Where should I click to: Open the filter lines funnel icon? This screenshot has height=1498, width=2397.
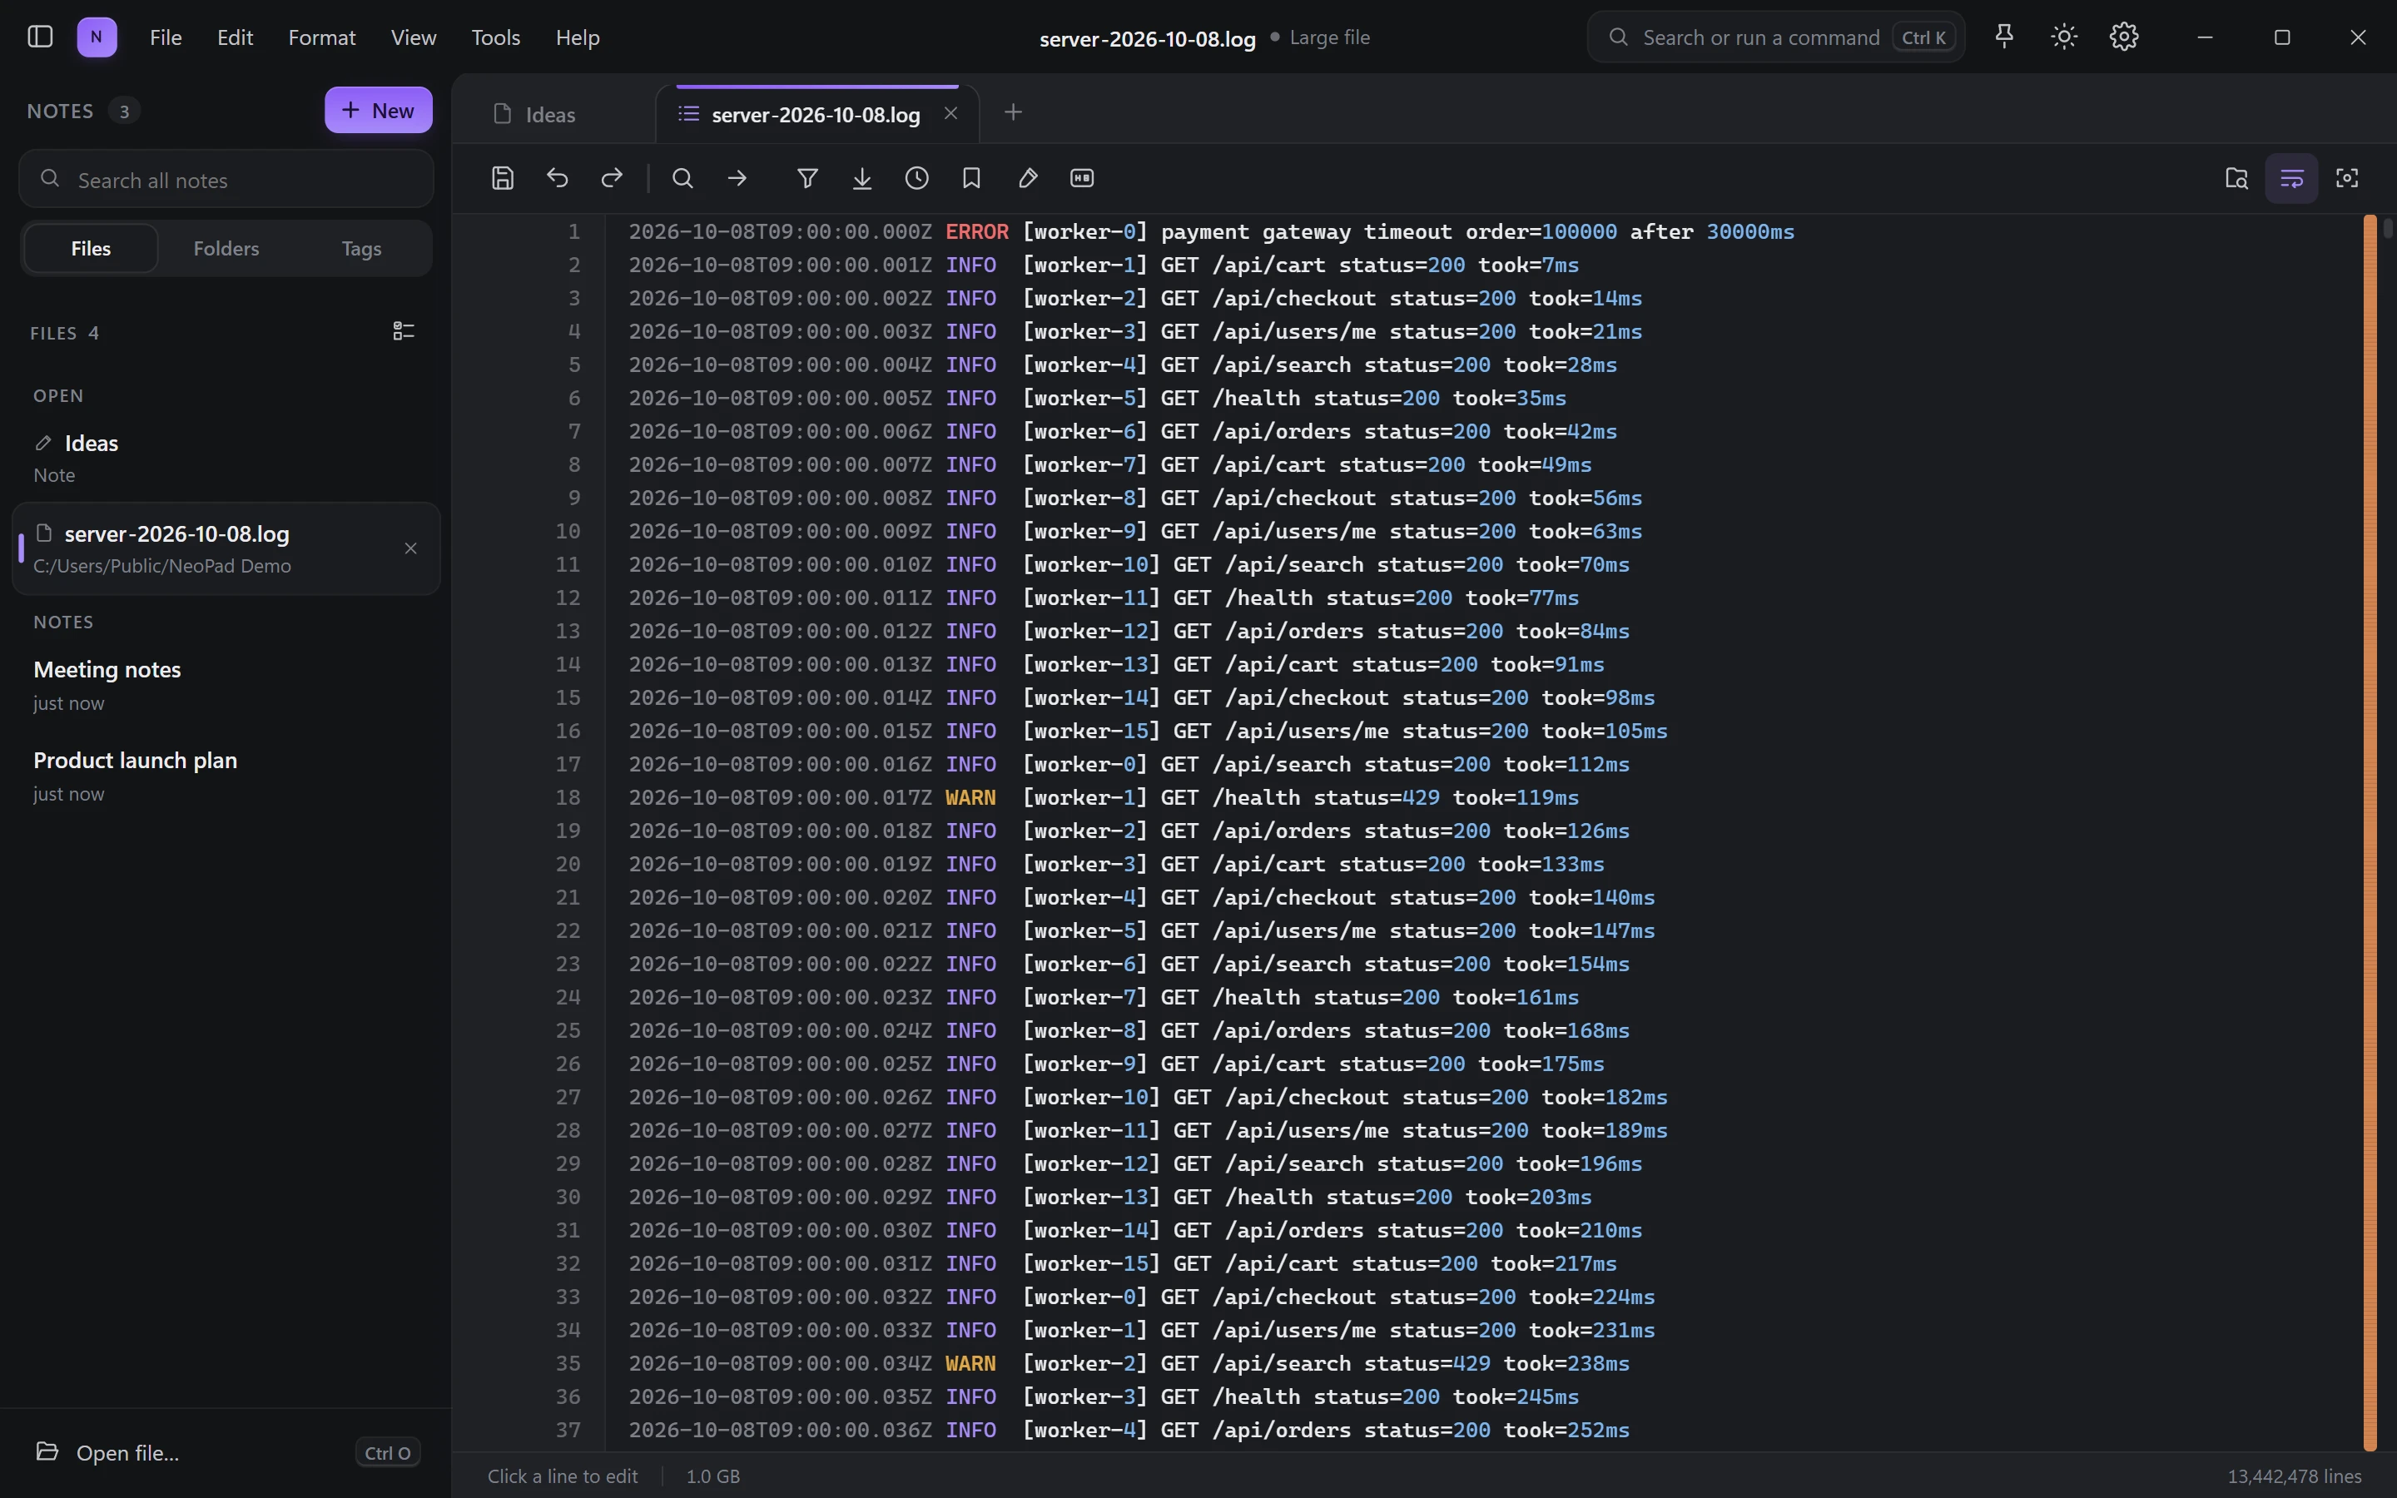(x=807, y=178)
